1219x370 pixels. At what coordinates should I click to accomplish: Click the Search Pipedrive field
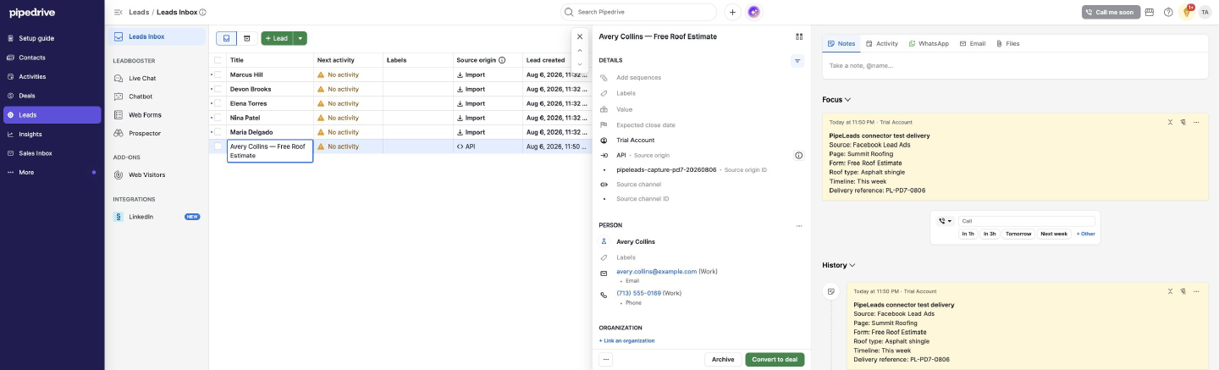638,12
